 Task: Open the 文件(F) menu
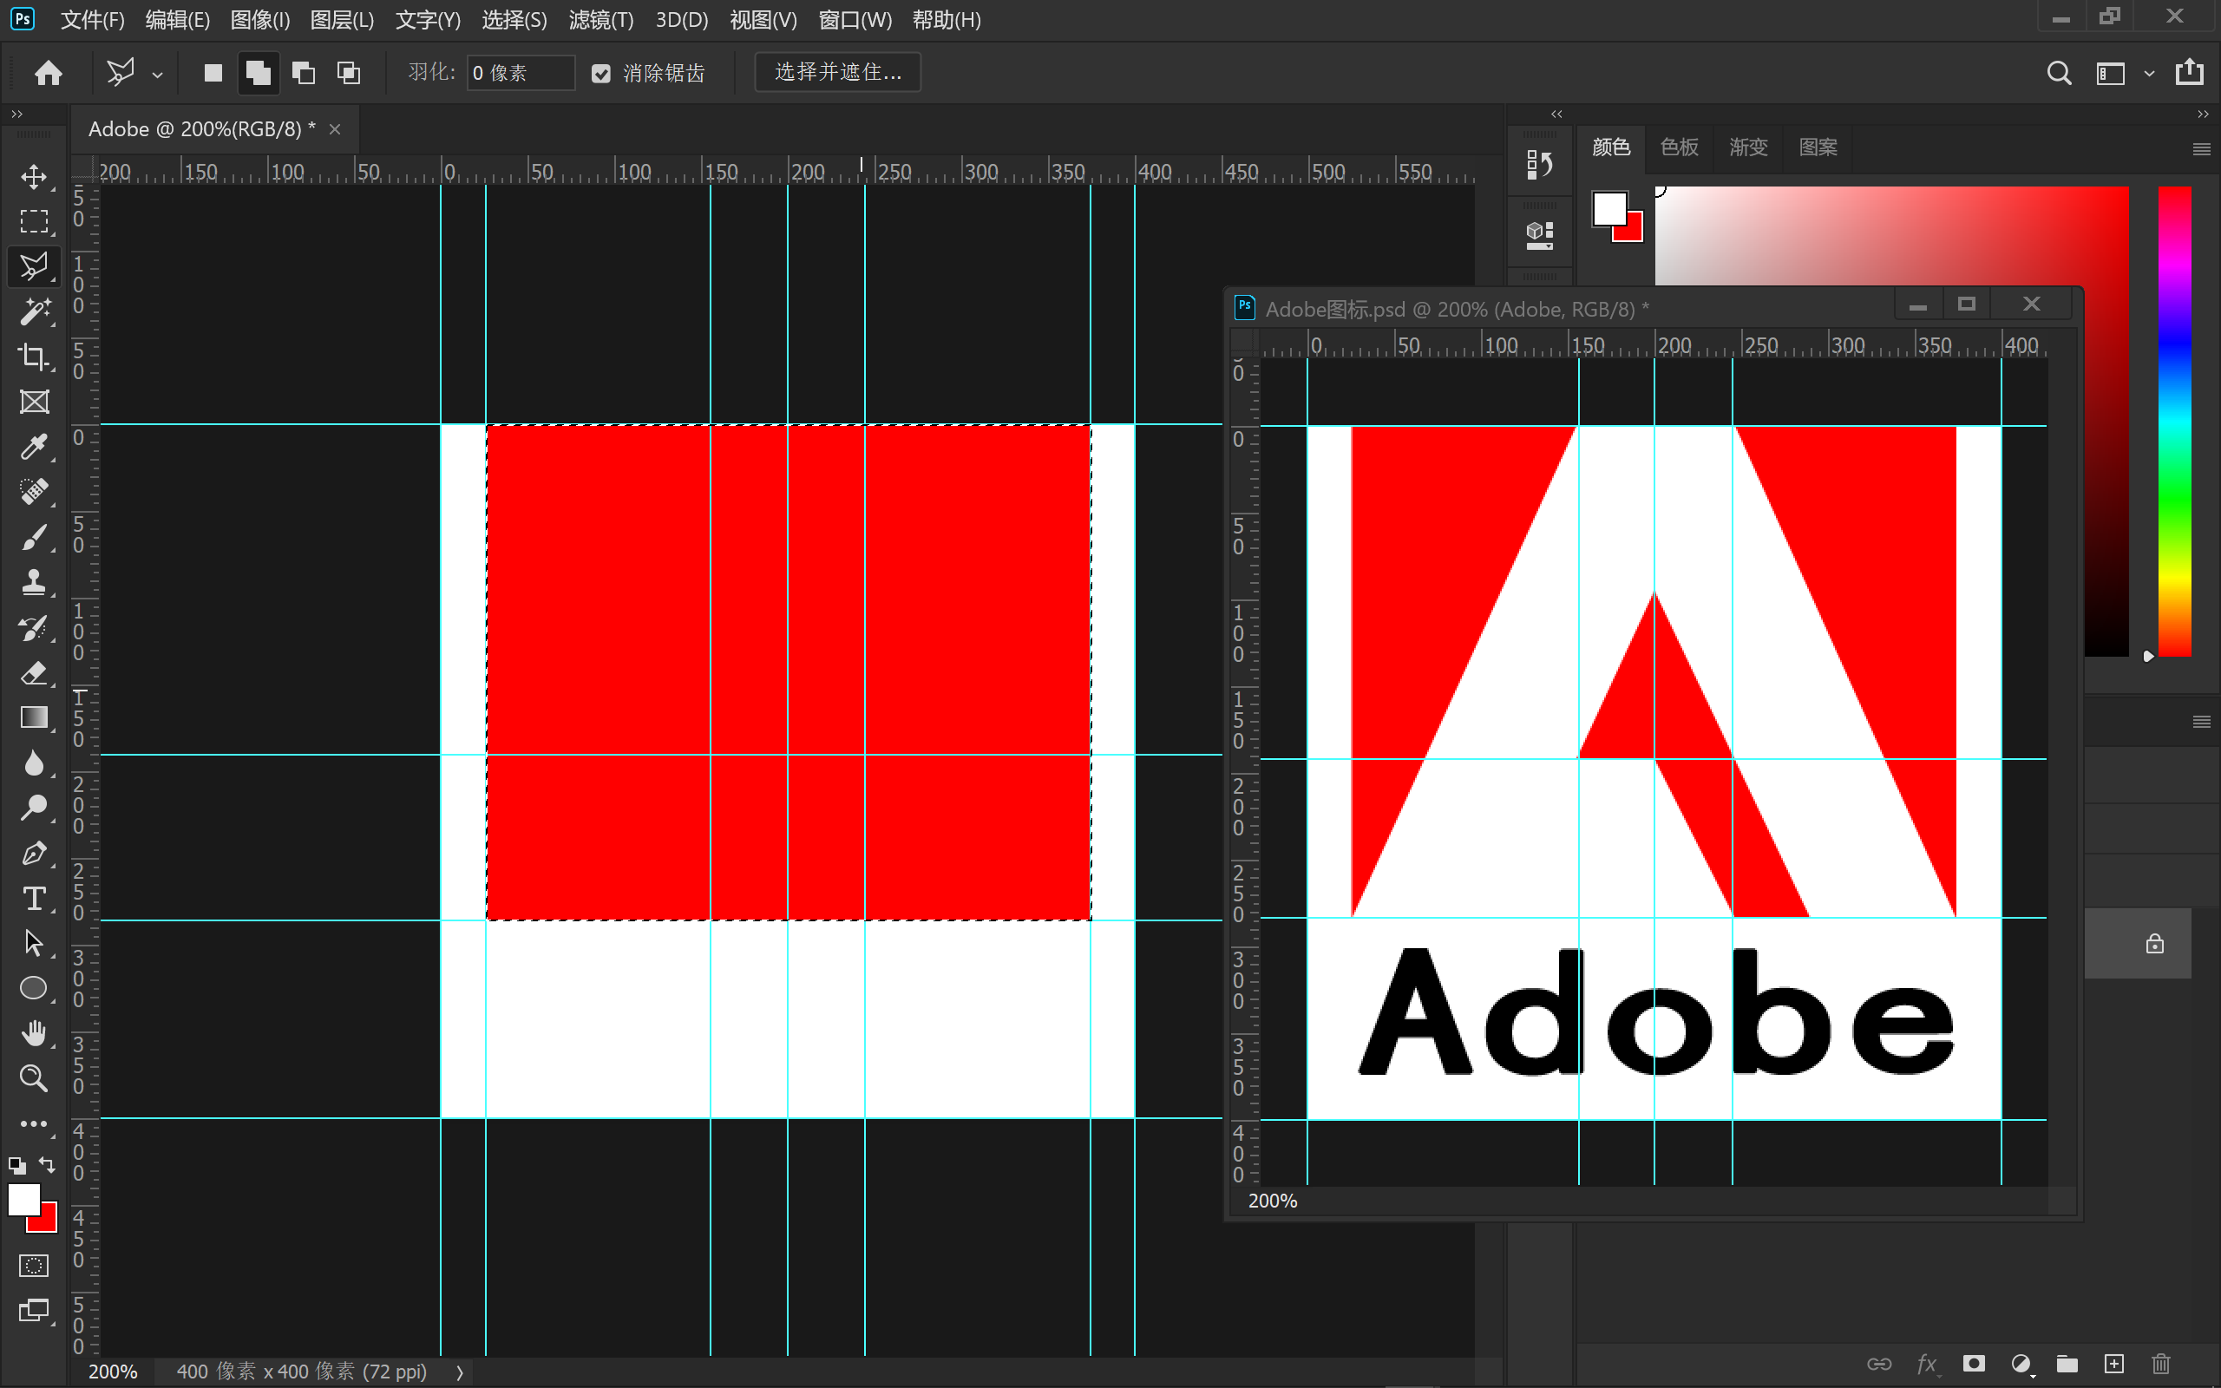[x=92, y=20]
